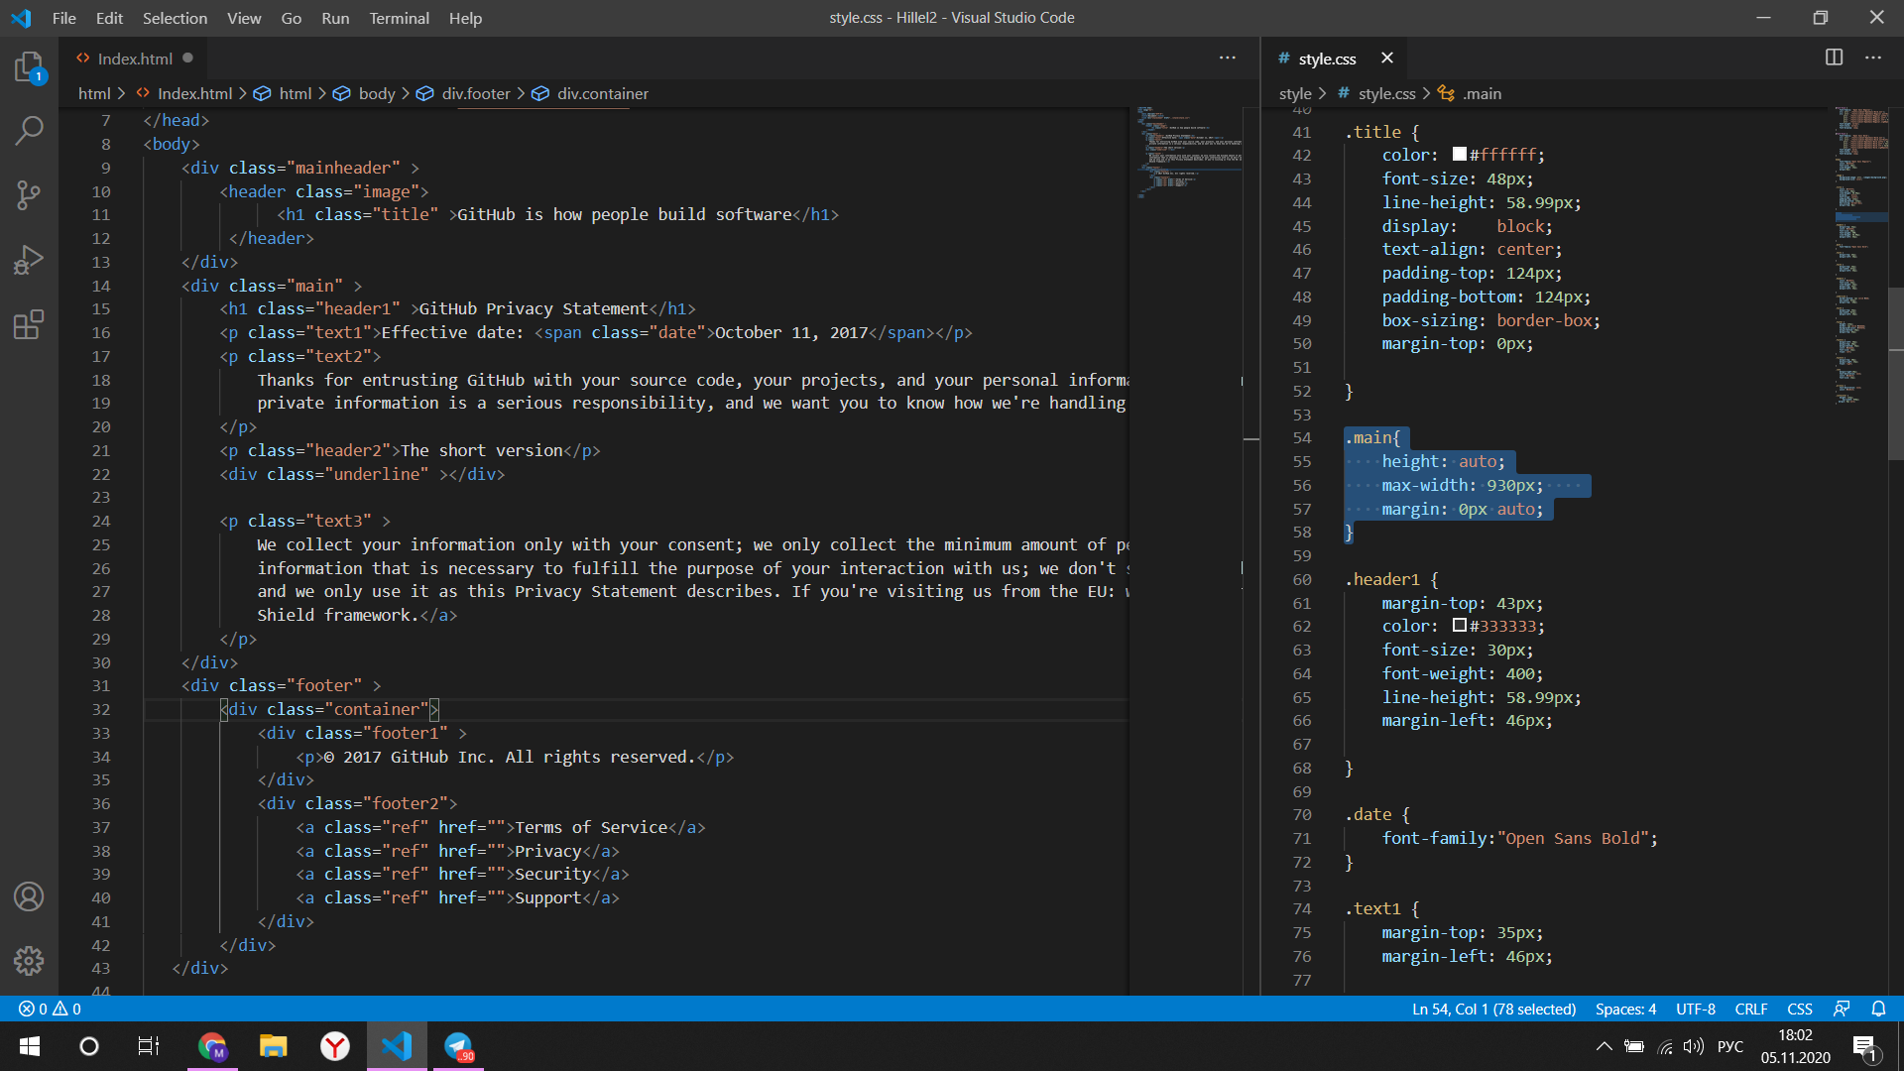1904x1071 pixels.
Task: Open the Help menu
Action: pos(465,18)
